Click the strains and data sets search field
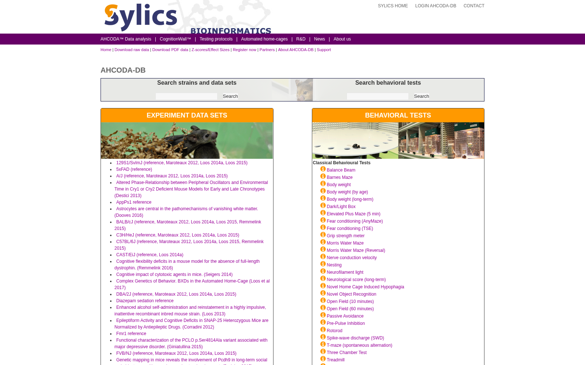 click(186, 96)
